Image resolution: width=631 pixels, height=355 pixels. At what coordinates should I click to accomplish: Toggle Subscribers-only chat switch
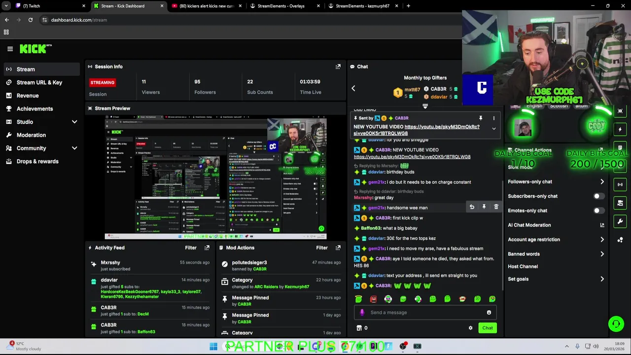click(598, 196)
